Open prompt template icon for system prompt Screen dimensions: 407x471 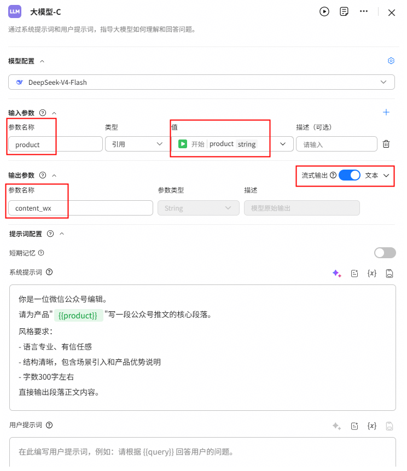click(354, 274)
